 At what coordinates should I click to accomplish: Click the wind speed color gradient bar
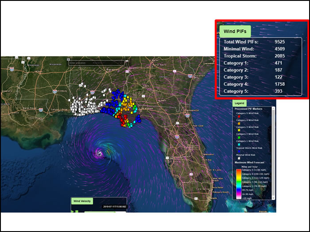[239, 184]
